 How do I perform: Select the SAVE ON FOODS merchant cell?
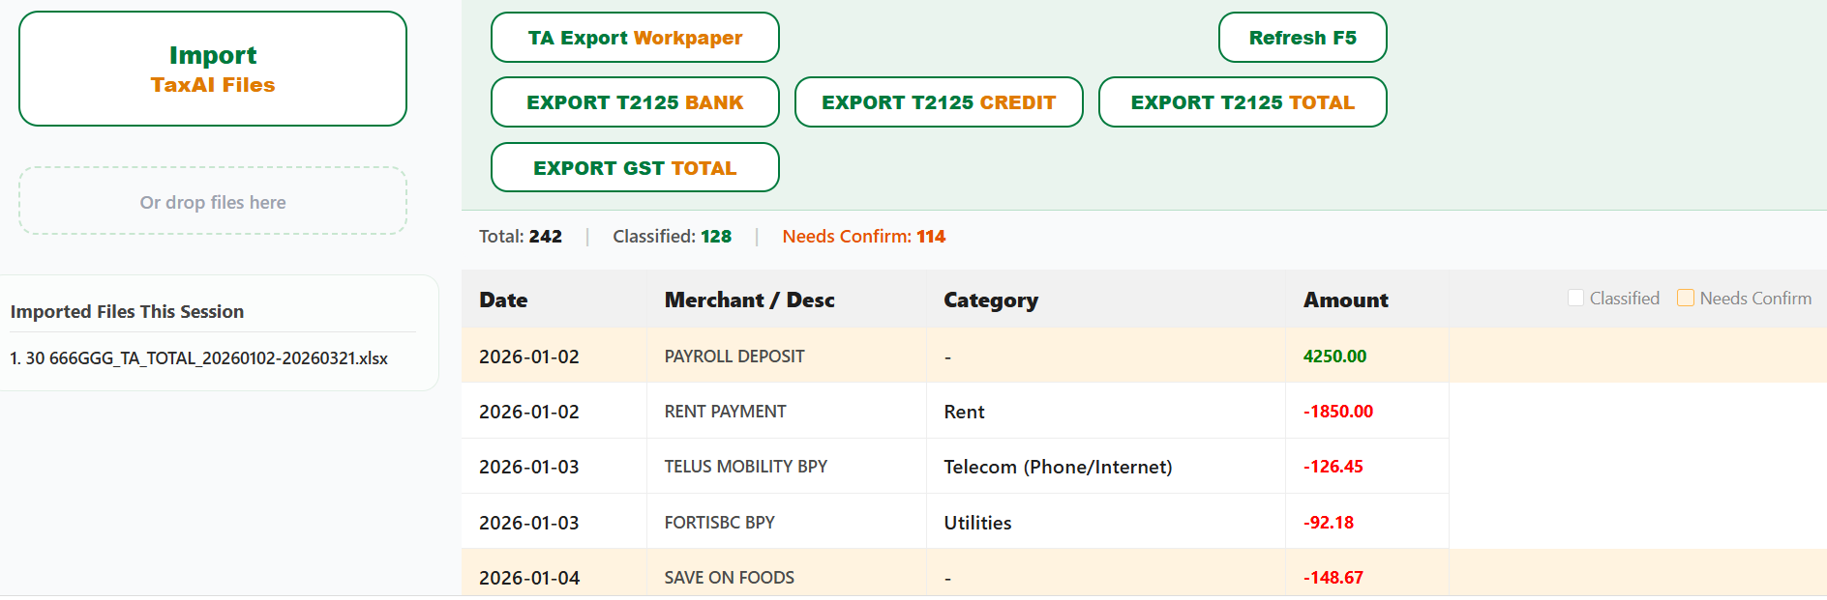click(729, 578)
